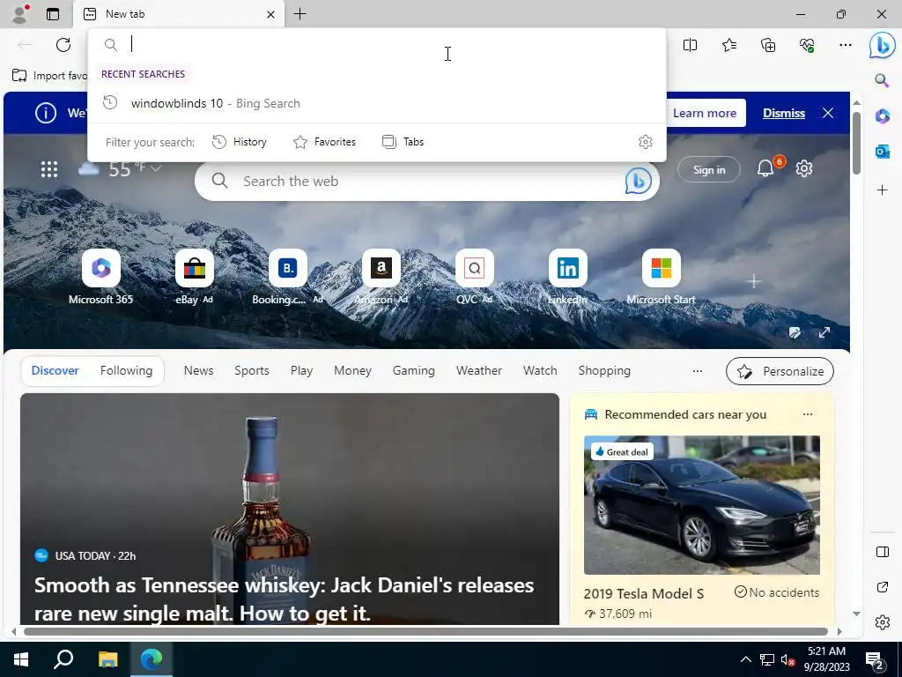
Task: Open the News category
Action: coord(198,370)
